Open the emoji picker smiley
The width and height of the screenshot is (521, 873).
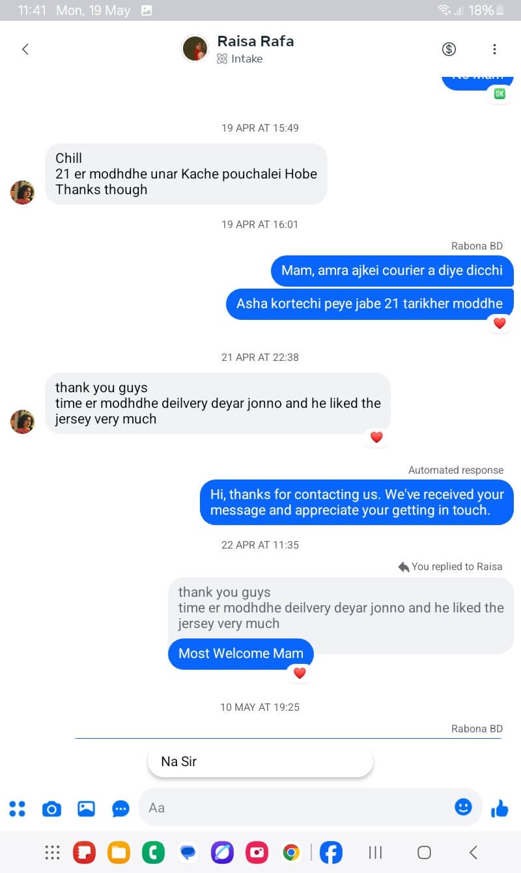tap(463, 807)
